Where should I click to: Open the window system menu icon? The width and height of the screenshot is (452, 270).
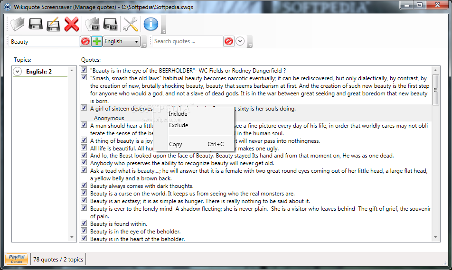8,7
